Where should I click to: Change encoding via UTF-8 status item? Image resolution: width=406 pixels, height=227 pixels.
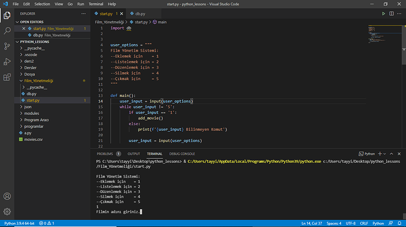pos(351,223)
